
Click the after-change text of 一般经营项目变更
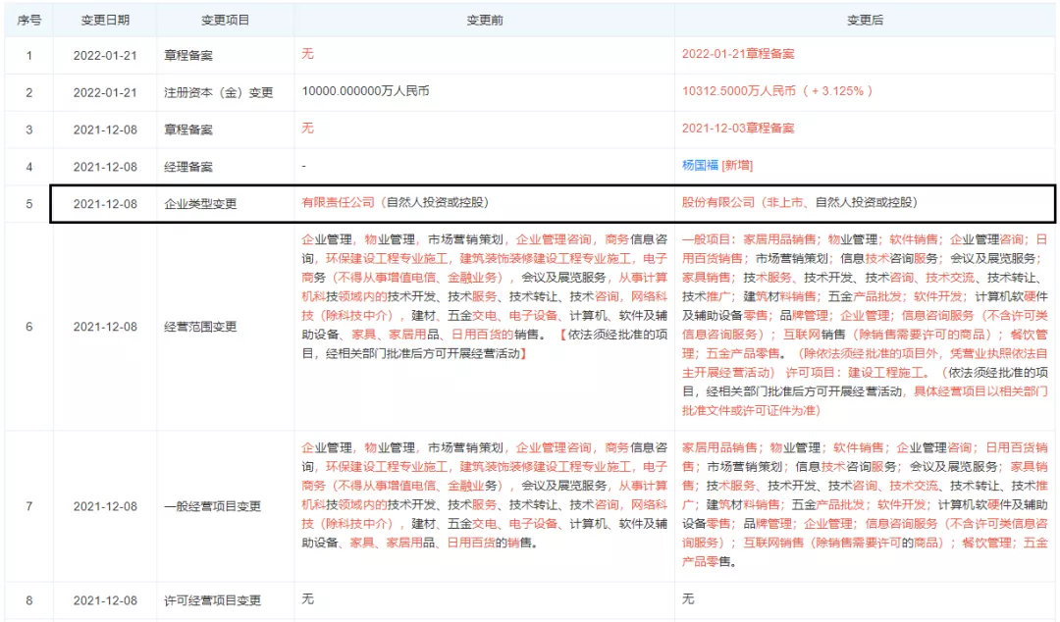pyautogui.click(x=866, y=505)
